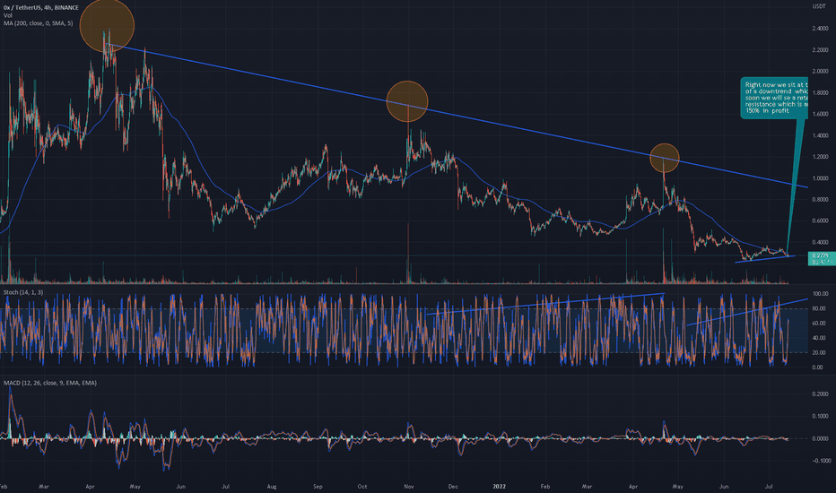The image size is (836, 493).
Task: Click the 0.0000 value on the MACD scale
Action: [x=820, y=438]
